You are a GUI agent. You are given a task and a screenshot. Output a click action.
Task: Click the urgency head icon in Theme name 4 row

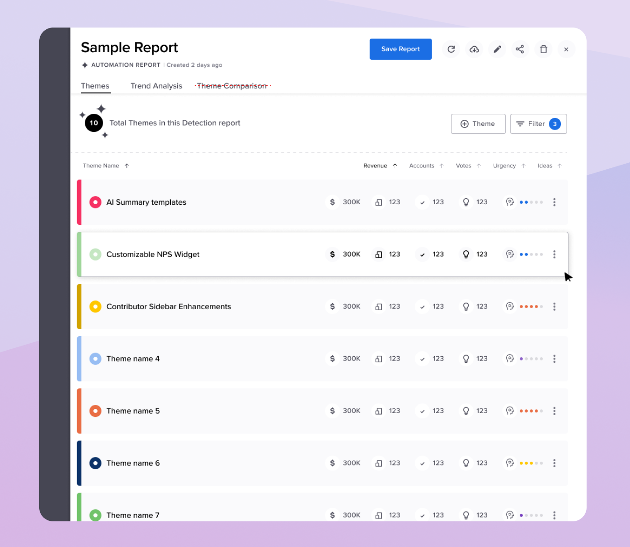tap(510, 359)
